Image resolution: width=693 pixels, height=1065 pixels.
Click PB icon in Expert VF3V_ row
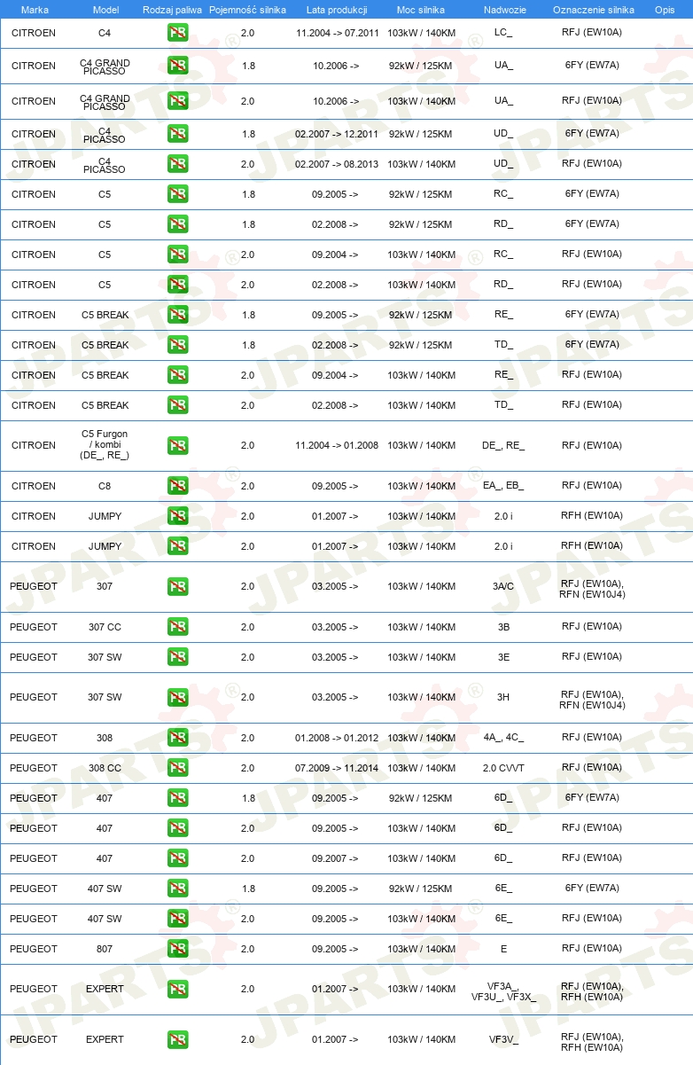point(178,1039)
